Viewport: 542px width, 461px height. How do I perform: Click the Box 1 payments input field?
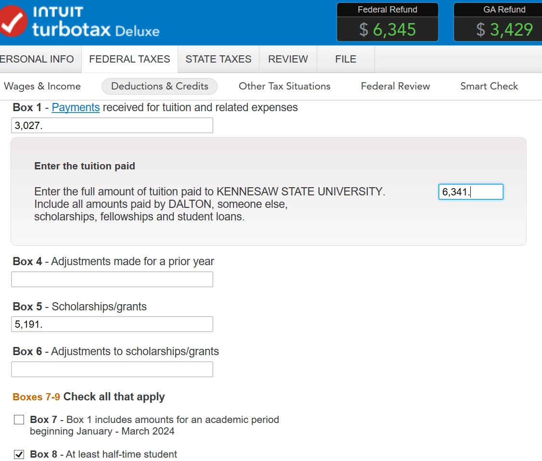(x=112, y=126)
